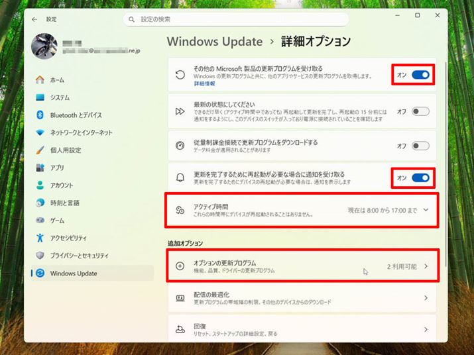Click the ネットワークとインターネット Wi-Fi icon
Screen dimensions: 474x355
(40, 132)
